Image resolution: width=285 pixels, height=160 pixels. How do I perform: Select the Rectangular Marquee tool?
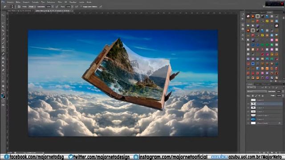(x=3, y=19)
